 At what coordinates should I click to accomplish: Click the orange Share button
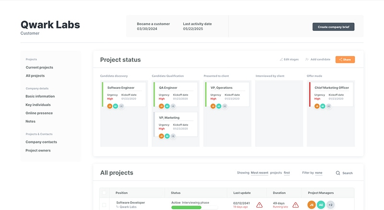point(345,59)
